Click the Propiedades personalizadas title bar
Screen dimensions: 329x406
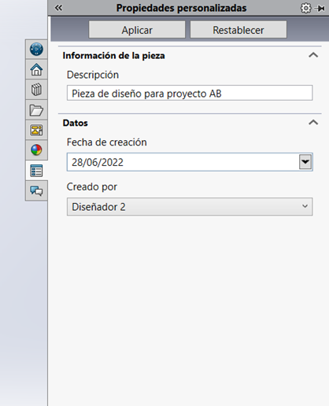(181, 8)
